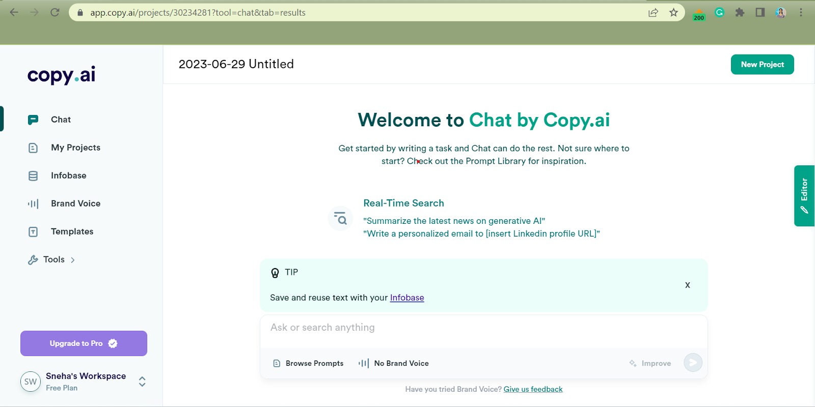Image resolution: width=815 pixels, height=407 pixels.
Task: Click the Welcome to Chat by Copy.ai heading
Action: (x=483, y=120)
